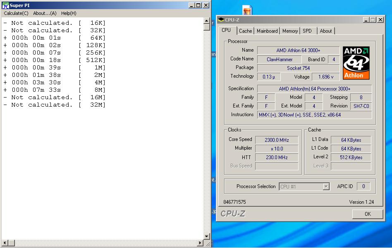Click the Super PI vertical scrollbar up arrow
The width and height of the screenshot is (392, 248).
[x=206, y=21]
